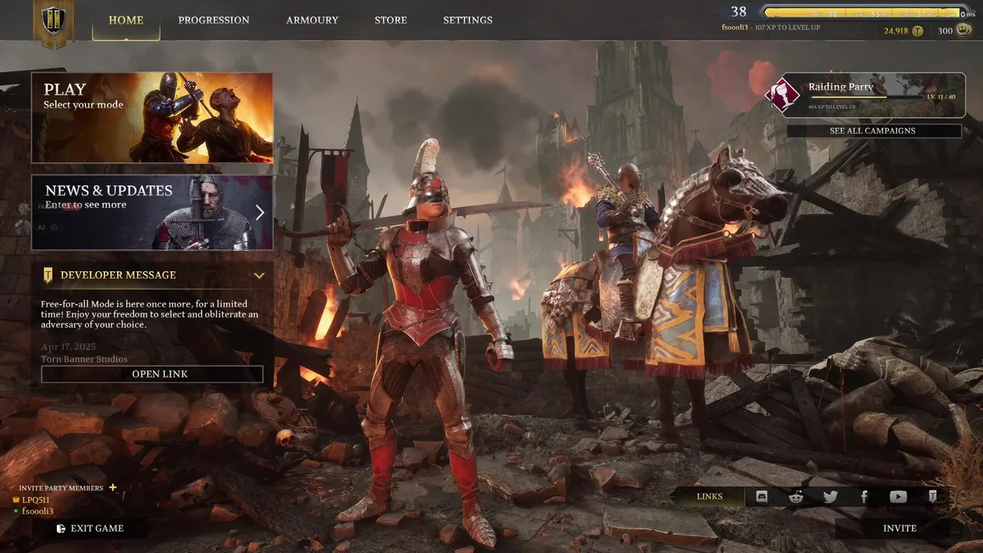Screen dimensions: 983x553
Task: Click See All Campaigns button
Action: click(874, 131)
